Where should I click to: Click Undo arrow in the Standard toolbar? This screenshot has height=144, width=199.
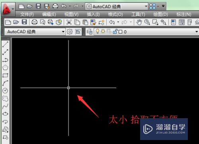click(112, 22)
